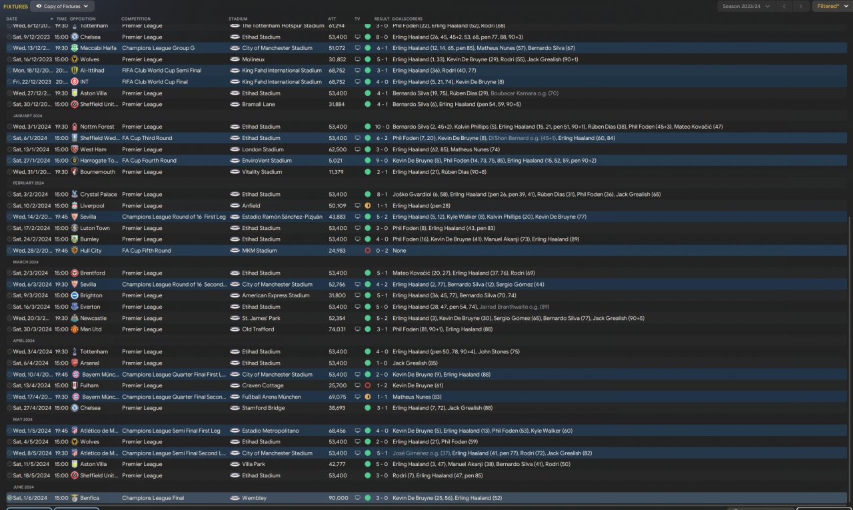The image size is (853, 510).
Task: Click the Crystal Palace club badge
Action: click(x=75, y=195)
